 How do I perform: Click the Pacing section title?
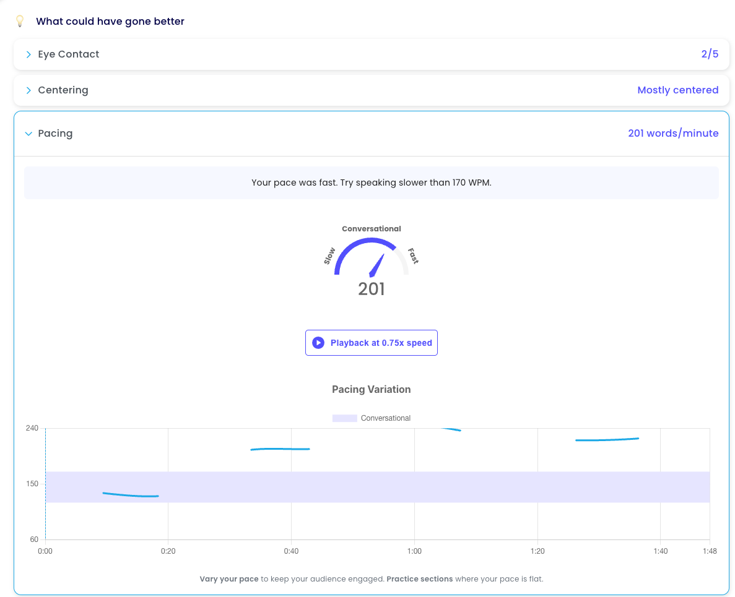pos(55,134)
